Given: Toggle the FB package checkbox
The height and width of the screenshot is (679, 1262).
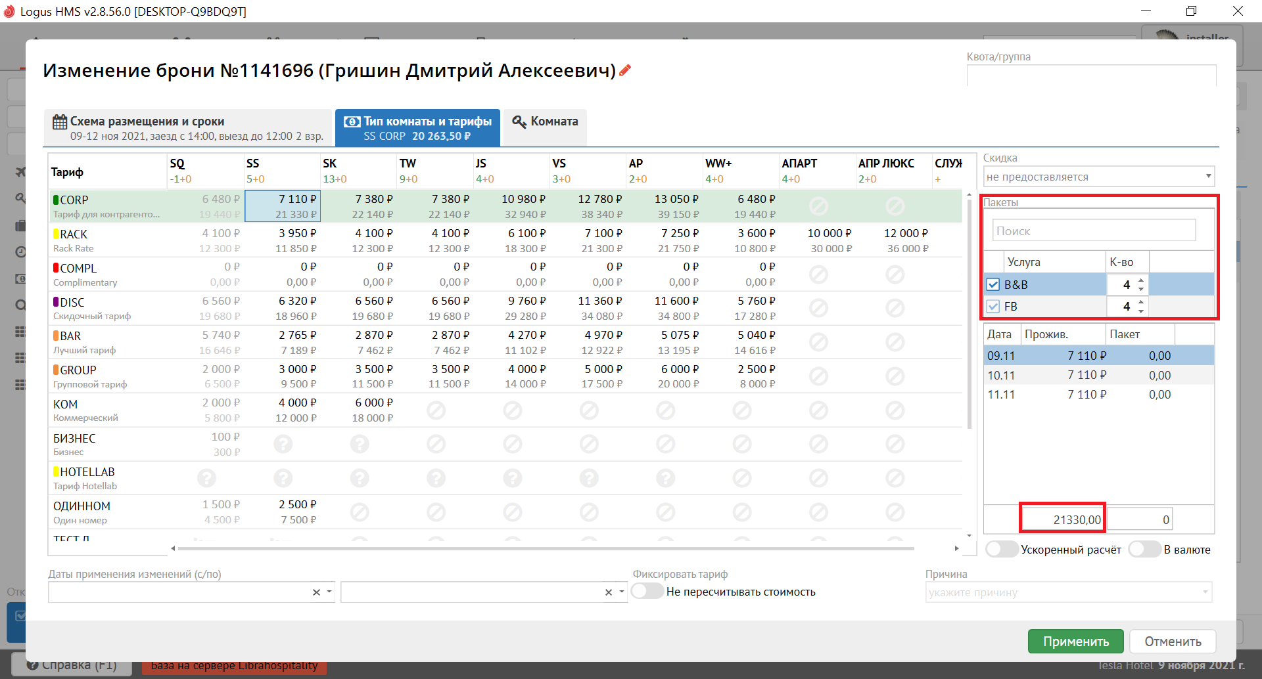Looking at the screenshot, I should 993,307.
